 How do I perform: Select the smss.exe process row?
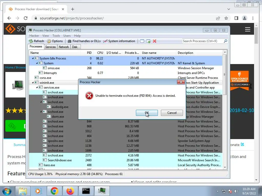[125, 68]
